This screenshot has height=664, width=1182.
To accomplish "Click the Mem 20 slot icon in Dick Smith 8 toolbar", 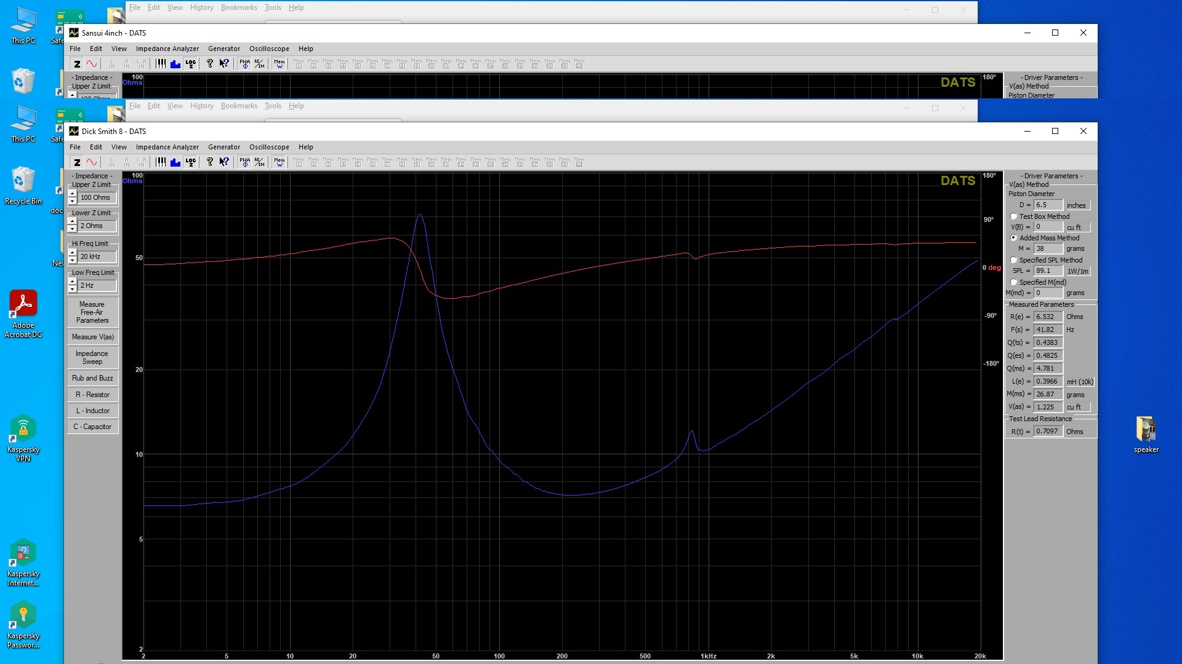I will [x=579, y=162].
